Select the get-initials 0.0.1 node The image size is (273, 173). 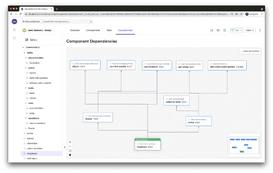click(x=190, y=65)
